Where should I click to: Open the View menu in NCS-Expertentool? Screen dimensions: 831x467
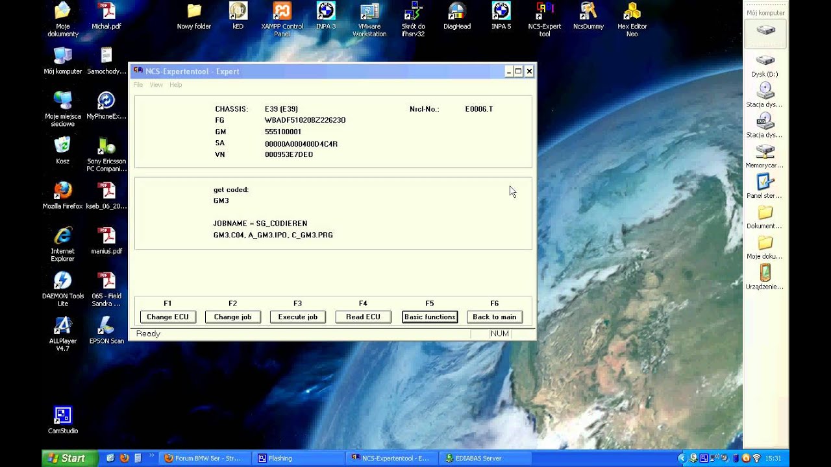point(156,85)
